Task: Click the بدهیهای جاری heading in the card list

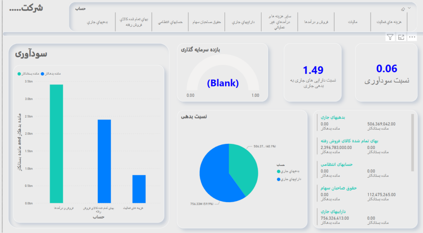Action: click(x=333, y=118)
